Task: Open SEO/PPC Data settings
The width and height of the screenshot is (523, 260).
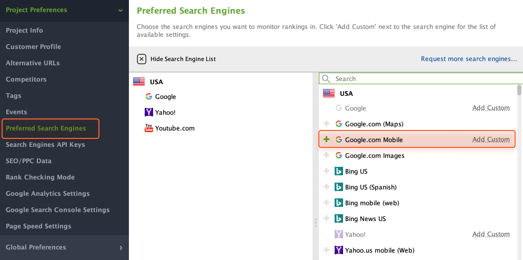Action: tap(29, 161)
